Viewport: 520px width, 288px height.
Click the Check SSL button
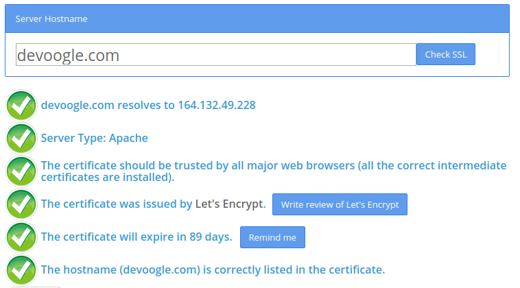446,54
